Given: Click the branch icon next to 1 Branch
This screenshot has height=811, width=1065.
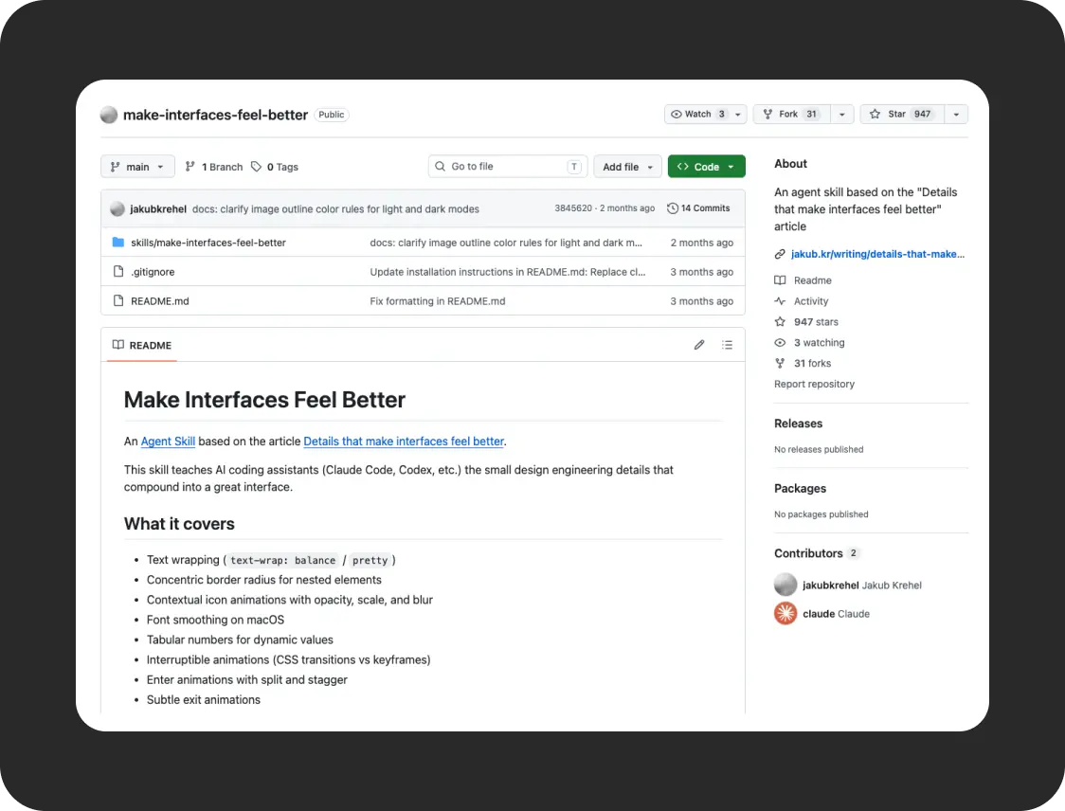Looking at the screenshot, I should click(x=190, y=167).
